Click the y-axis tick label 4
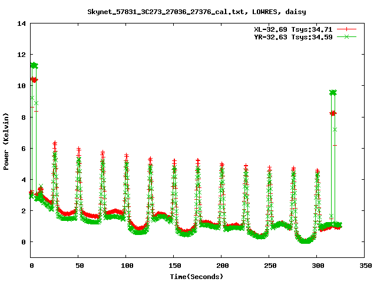 coord(24,180)
